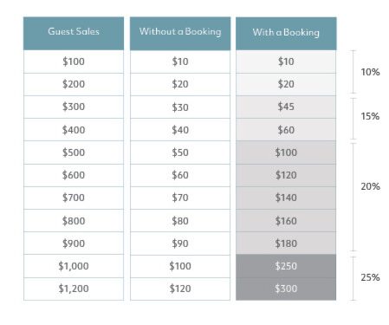The image size is (389, 325).
Task: Click the $300 dark gray cell
Action: tap(286, 289)
